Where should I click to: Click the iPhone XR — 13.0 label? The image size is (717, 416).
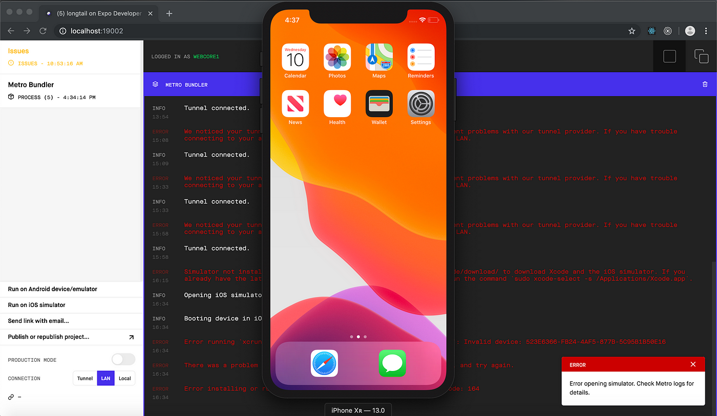(x=358, y=410)
